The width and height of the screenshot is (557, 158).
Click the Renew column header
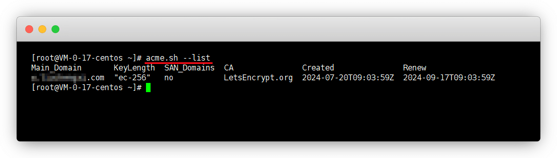pos(414,68)
